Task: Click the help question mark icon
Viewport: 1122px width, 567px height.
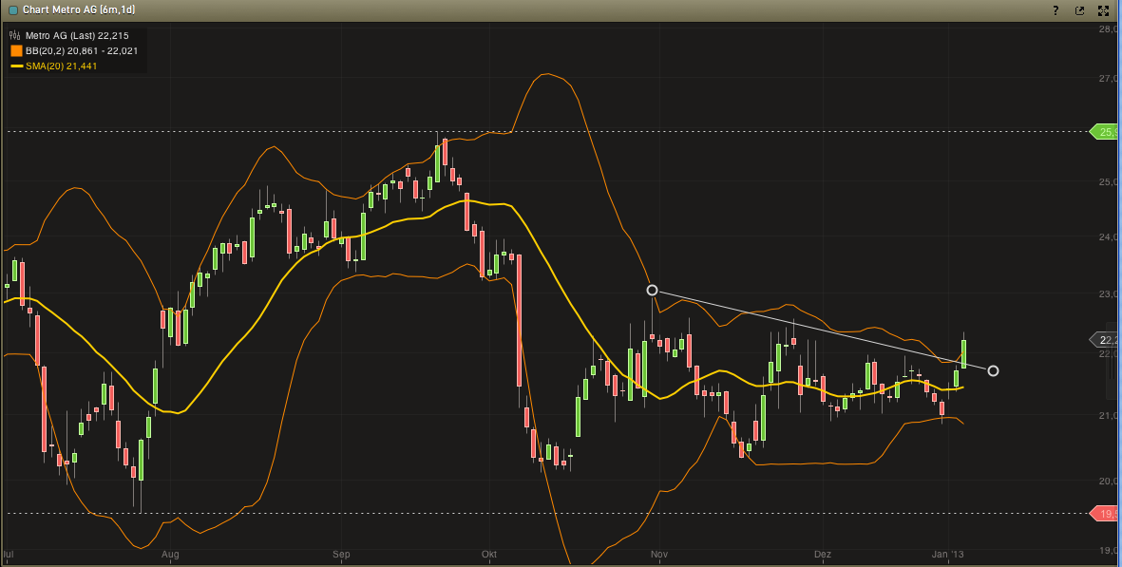Action: (x=1055, y=10)
